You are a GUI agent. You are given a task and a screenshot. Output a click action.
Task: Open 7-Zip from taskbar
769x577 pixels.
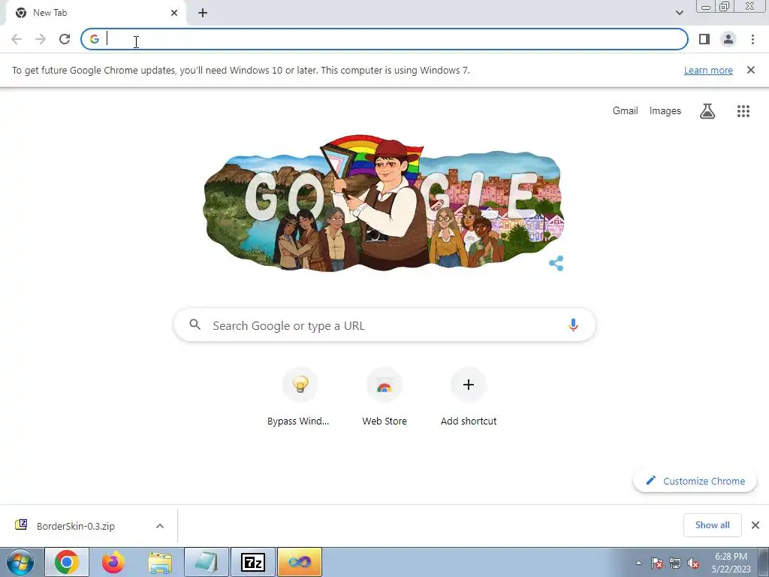253,562
